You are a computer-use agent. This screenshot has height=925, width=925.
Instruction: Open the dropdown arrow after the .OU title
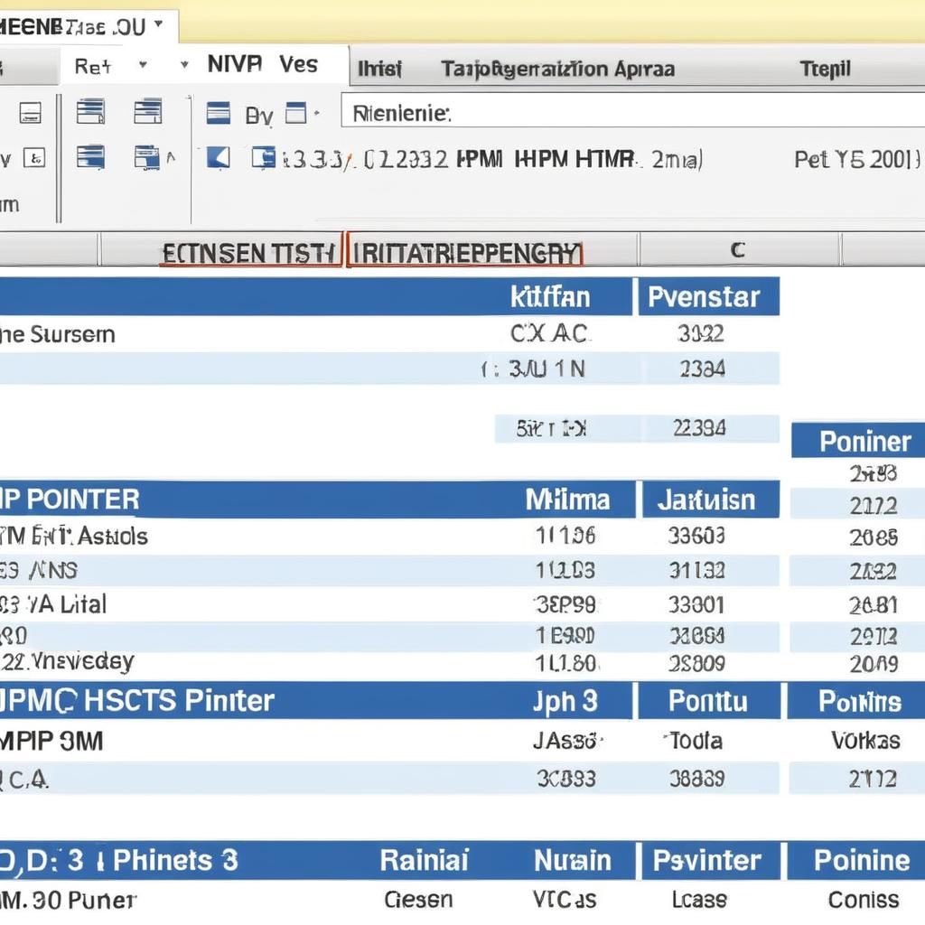coord(158,24)
